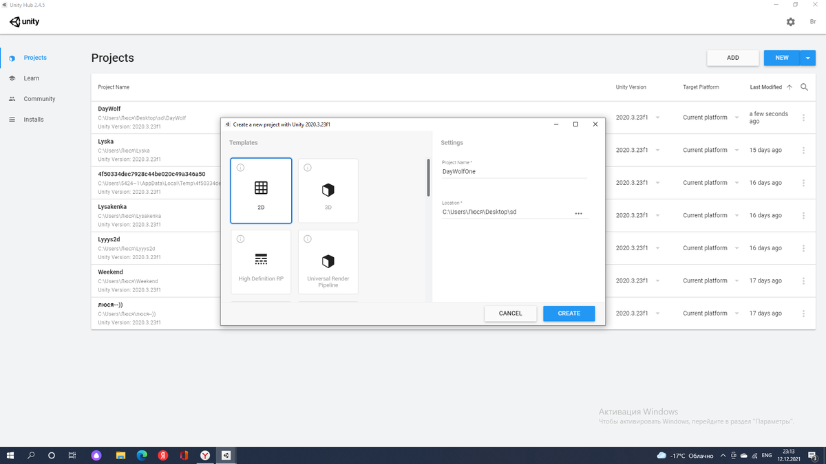Screen dimensions: 826x464
Task: Open the NEW button dropdown arrow
Action: (x=808, y=58)
